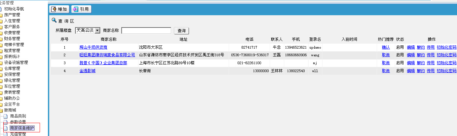Click 初始化密码 for 辉山牛奶供货商
This screenshot has width=457, height=136.
pyautogui.click(x=446, y=47)
